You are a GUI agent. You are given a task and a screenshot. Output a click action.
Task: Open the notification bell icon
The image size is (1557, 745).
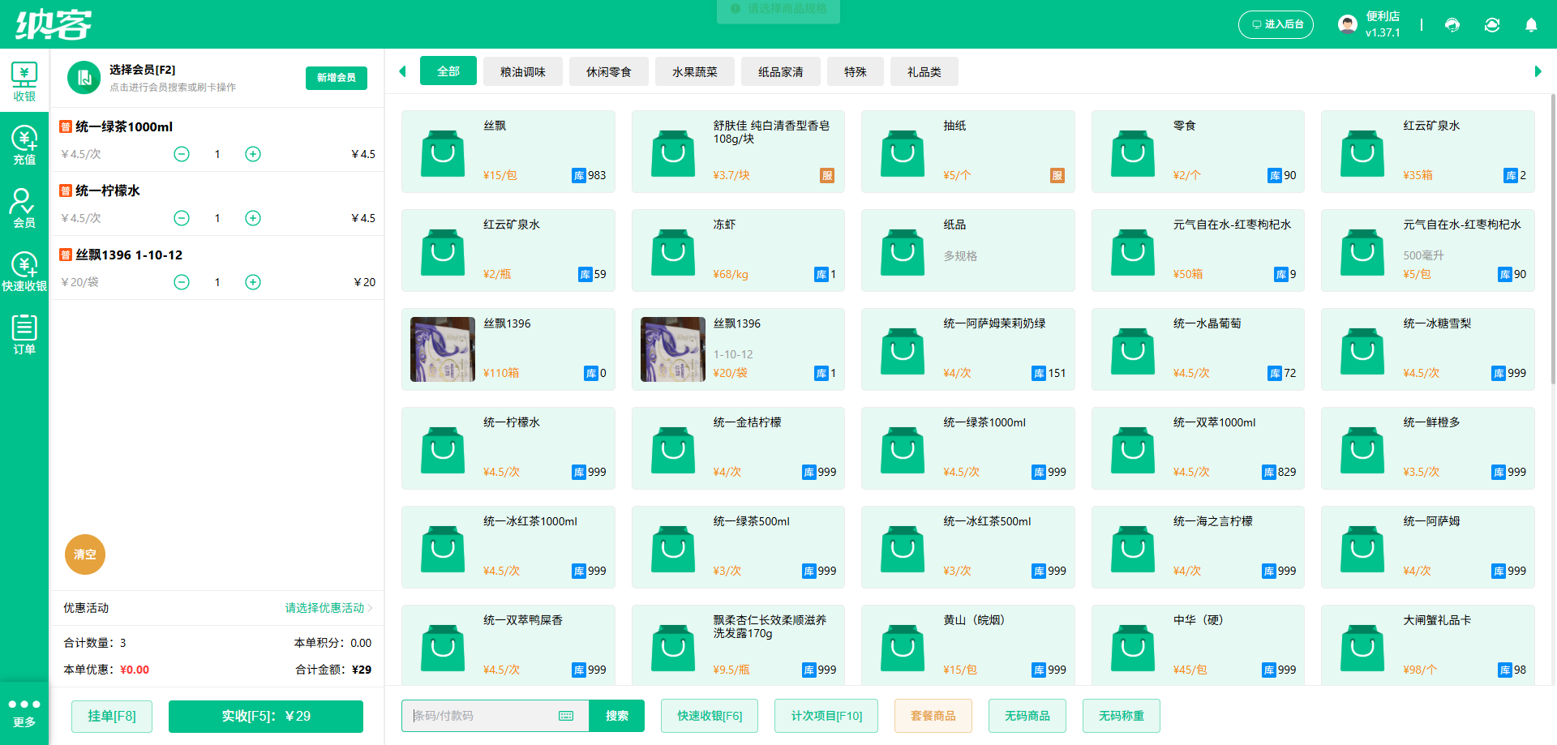[1531, 24]
